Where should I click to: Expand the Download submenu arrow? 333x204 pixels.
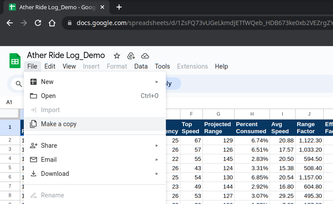(157, 174)
